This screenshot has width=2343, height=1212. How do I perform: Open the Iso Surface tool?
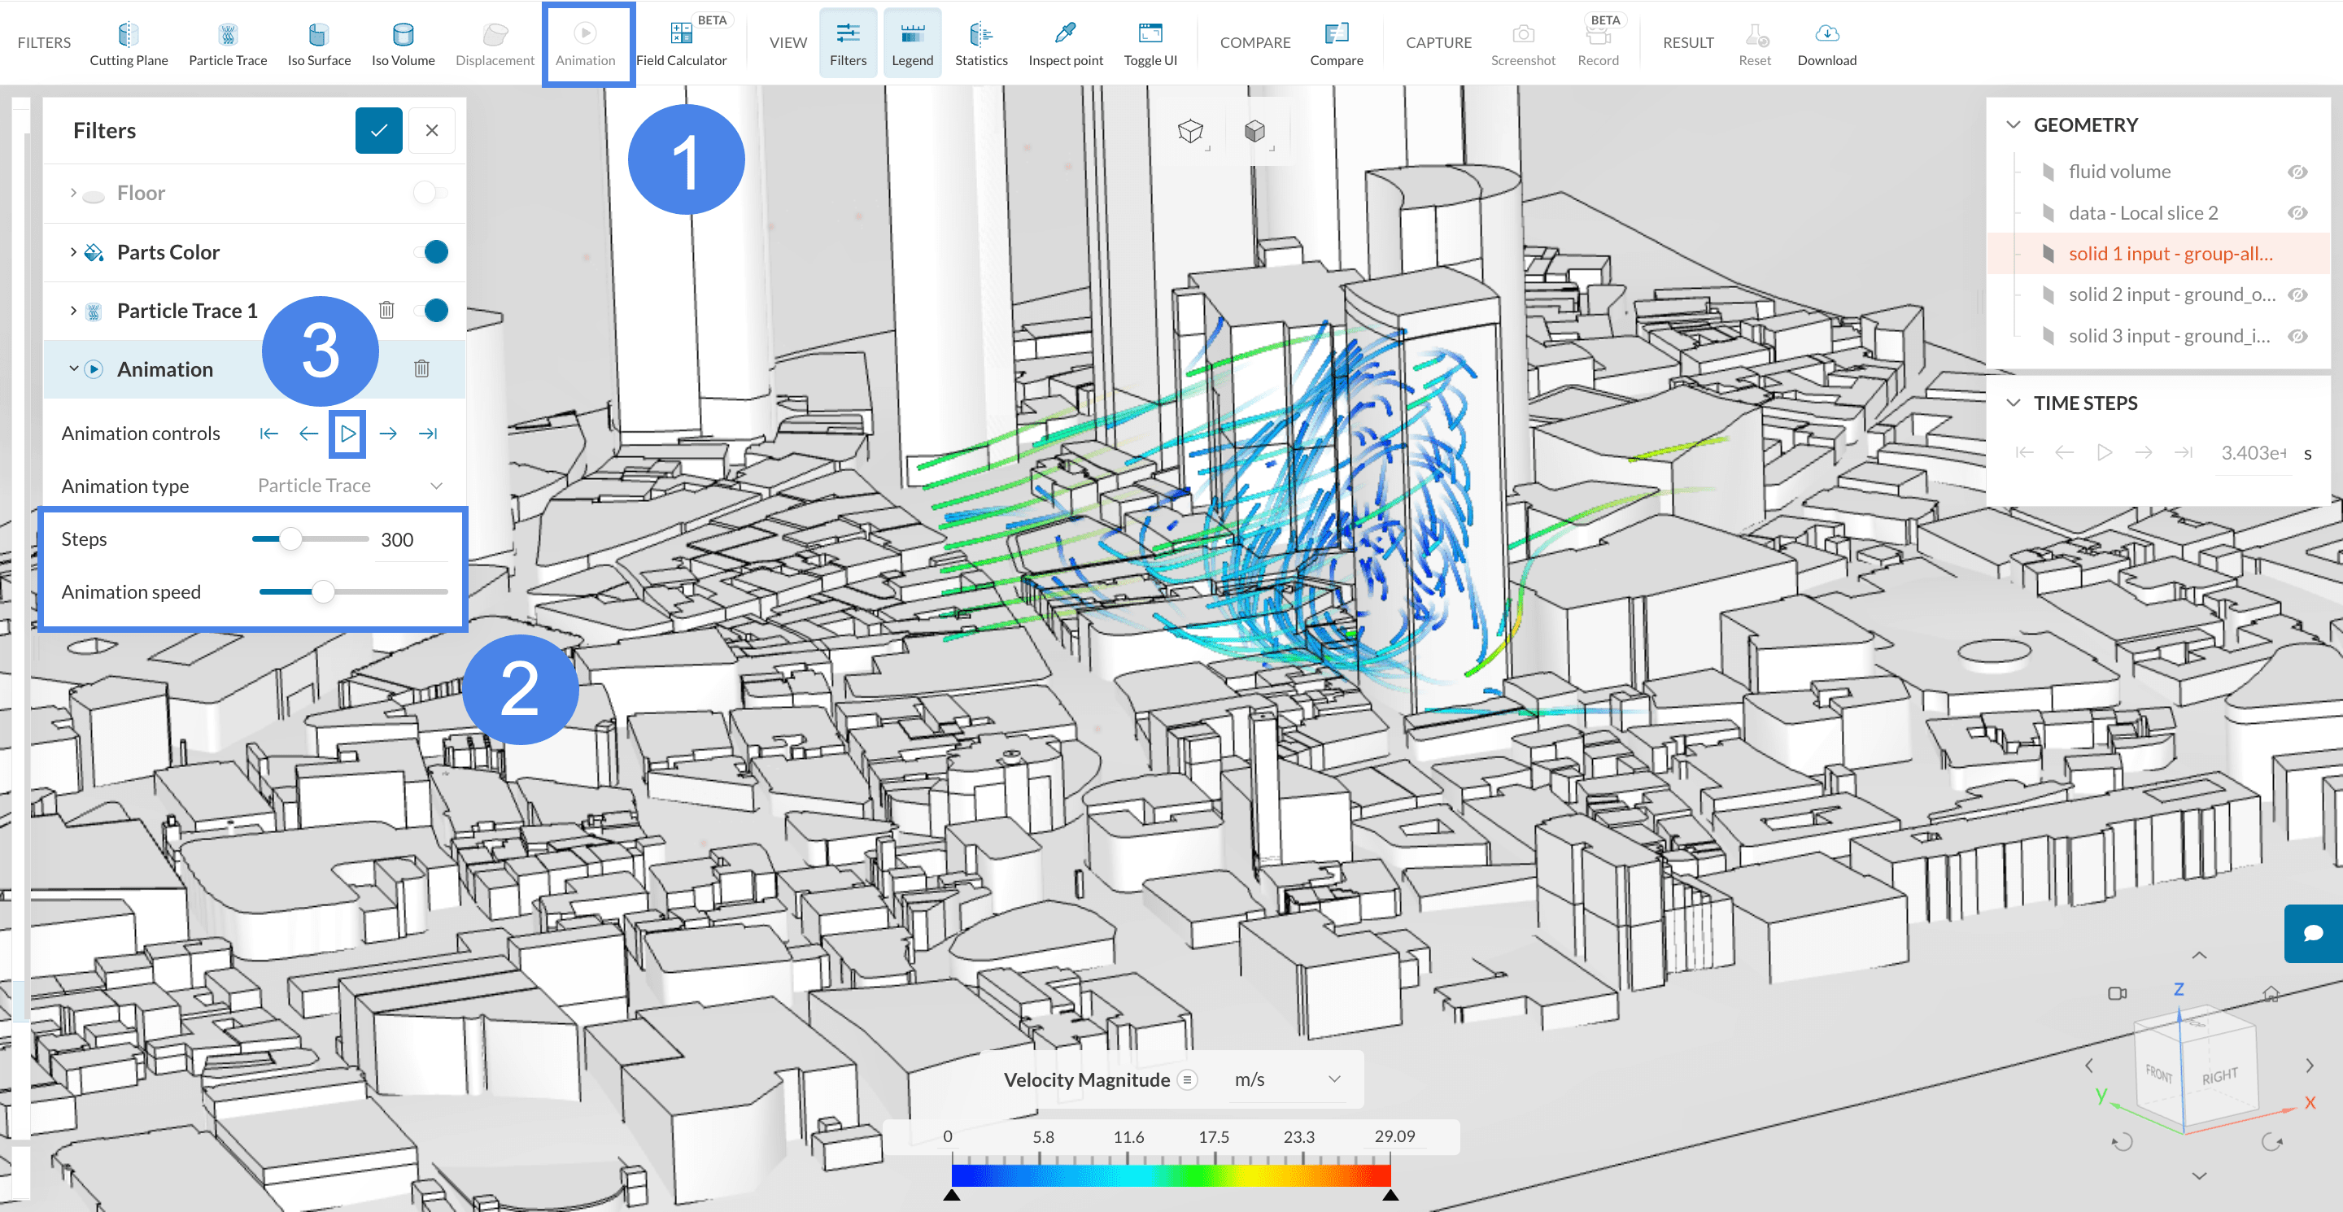coord(318,44)
